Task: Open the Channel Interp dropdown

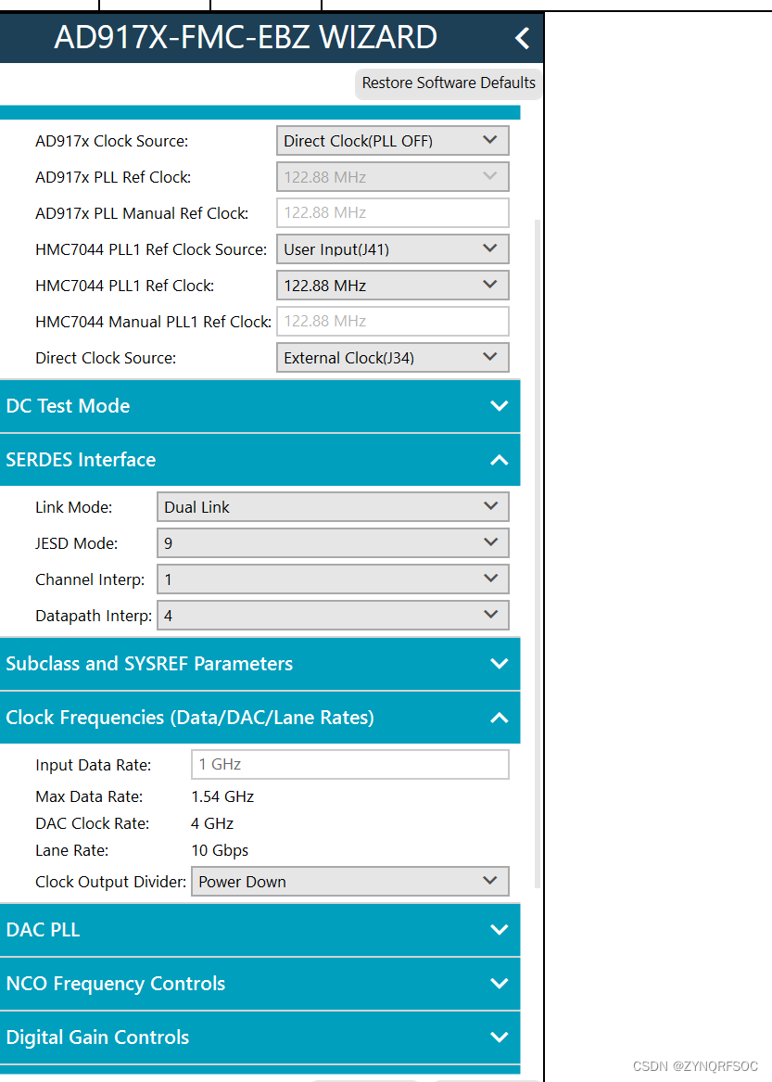Action: tap(333, 579)
